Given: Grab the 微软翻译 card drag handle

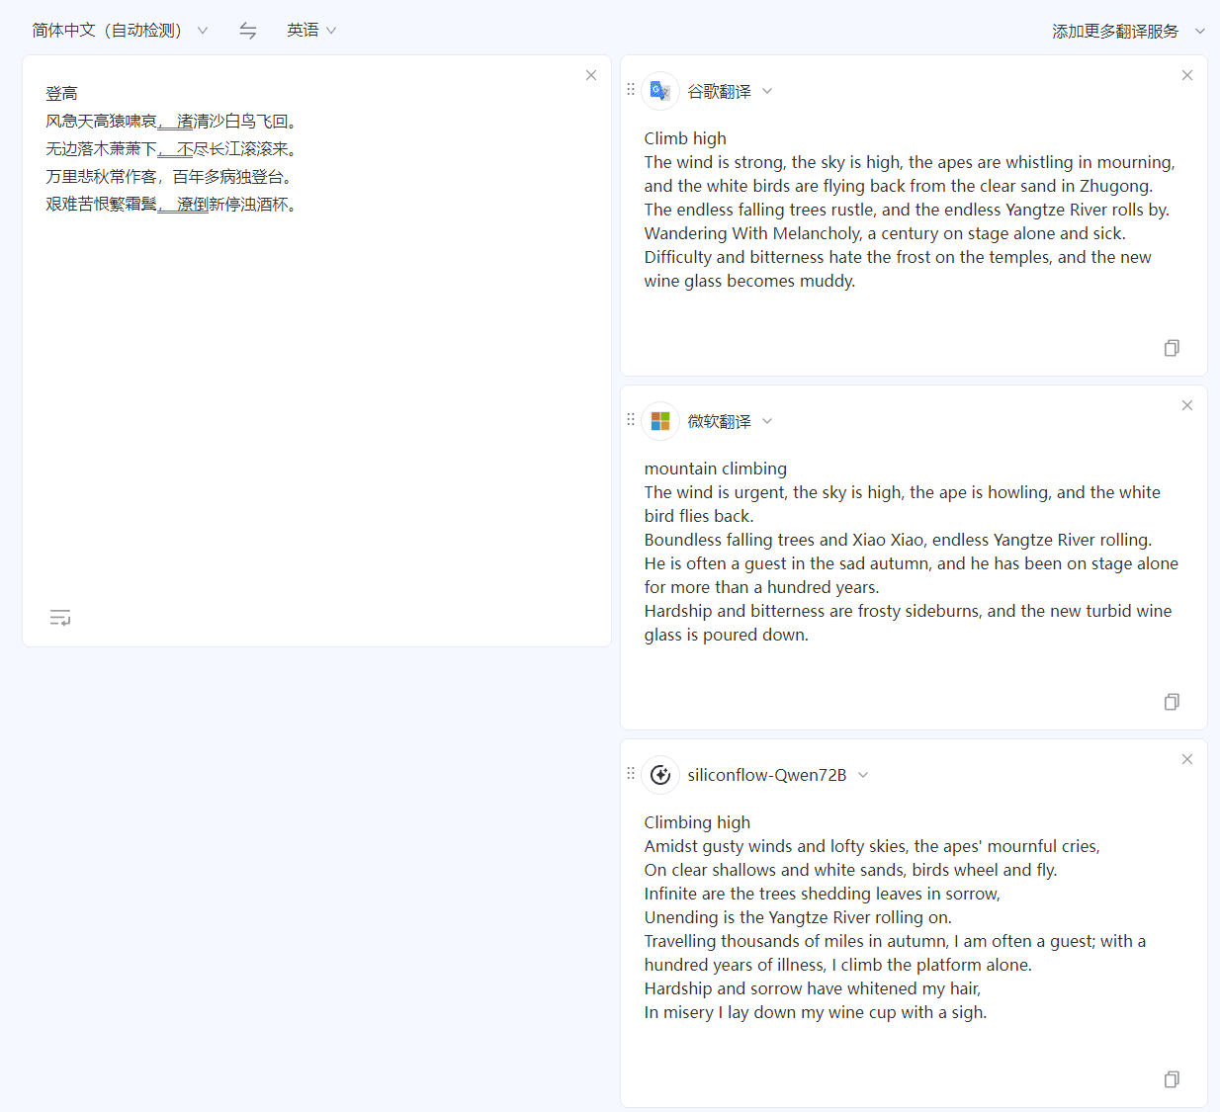Looking at the screenshot, I should coord(631,419).
